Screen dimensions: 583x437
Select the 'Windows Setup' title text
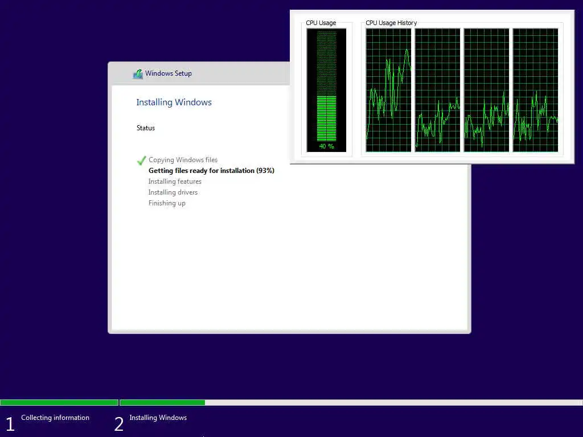pos(169,73)
